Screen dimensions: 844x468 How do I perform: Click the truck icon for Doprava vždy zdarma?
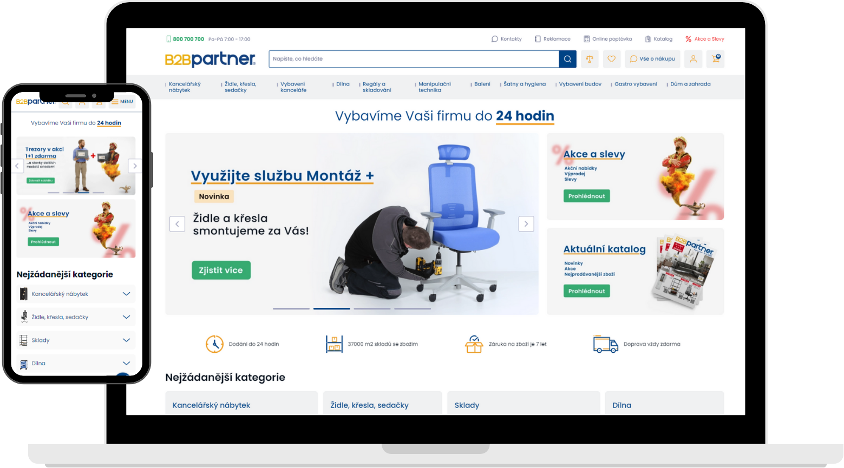[x=606, y=344]
